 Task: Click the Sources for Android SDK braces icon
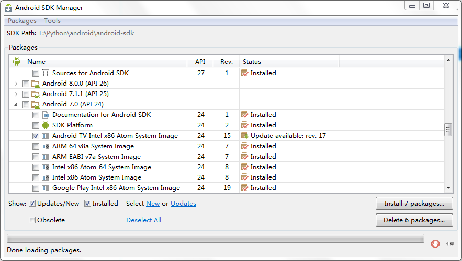(46, 73)
